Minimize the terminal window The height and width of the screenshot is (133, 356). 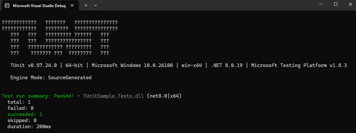tap(321, 4)
